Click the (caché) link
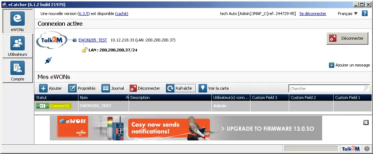Viewport: 373px width, 154px height. click(121, 14)
